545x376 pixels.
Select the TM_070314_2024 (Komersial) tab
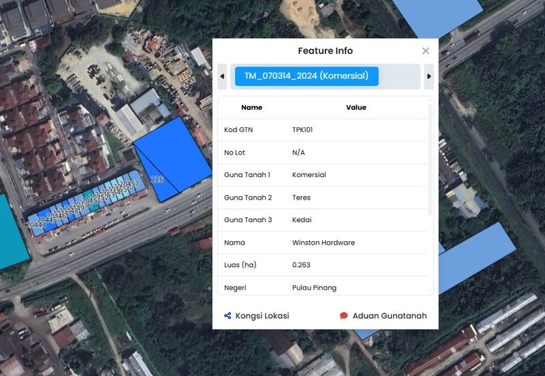[x=307, y=76]
